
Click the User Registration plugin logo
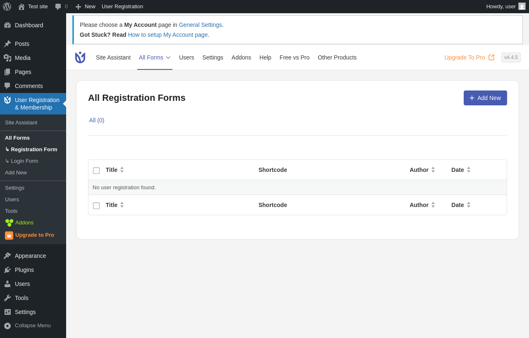[x=80, y=57]
